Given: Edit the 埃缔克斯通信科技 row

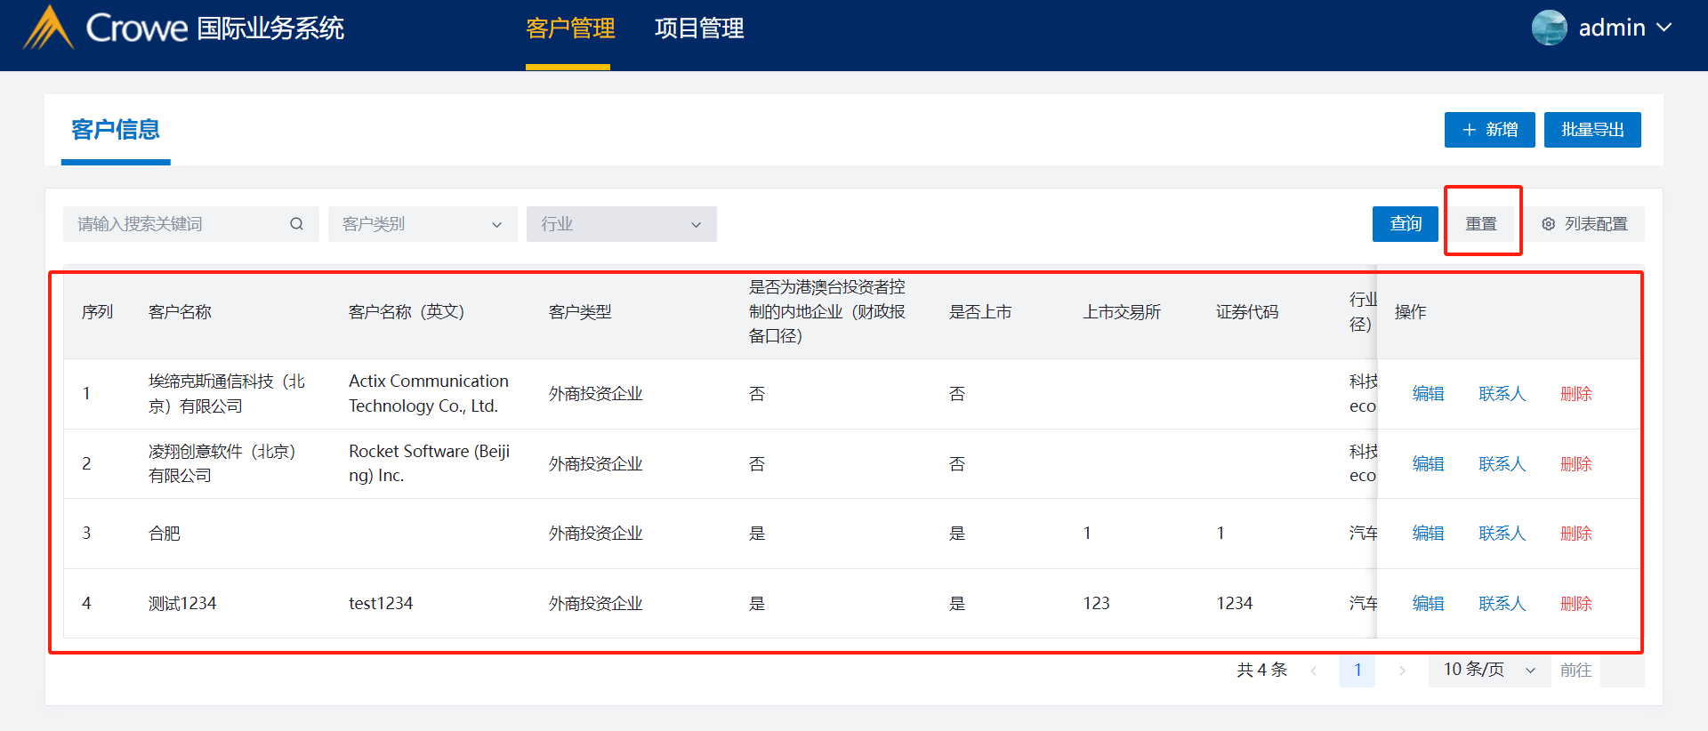Looking at the screenshot, I should [1428, 394].
